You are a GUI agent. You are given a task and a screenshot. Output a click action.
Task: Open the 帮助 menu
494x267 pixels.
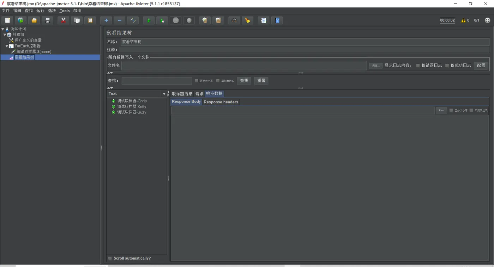pos(77,11)
